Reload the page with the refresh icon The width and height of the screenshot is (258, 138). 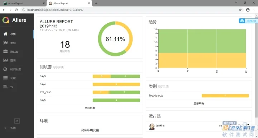[16, 10]
